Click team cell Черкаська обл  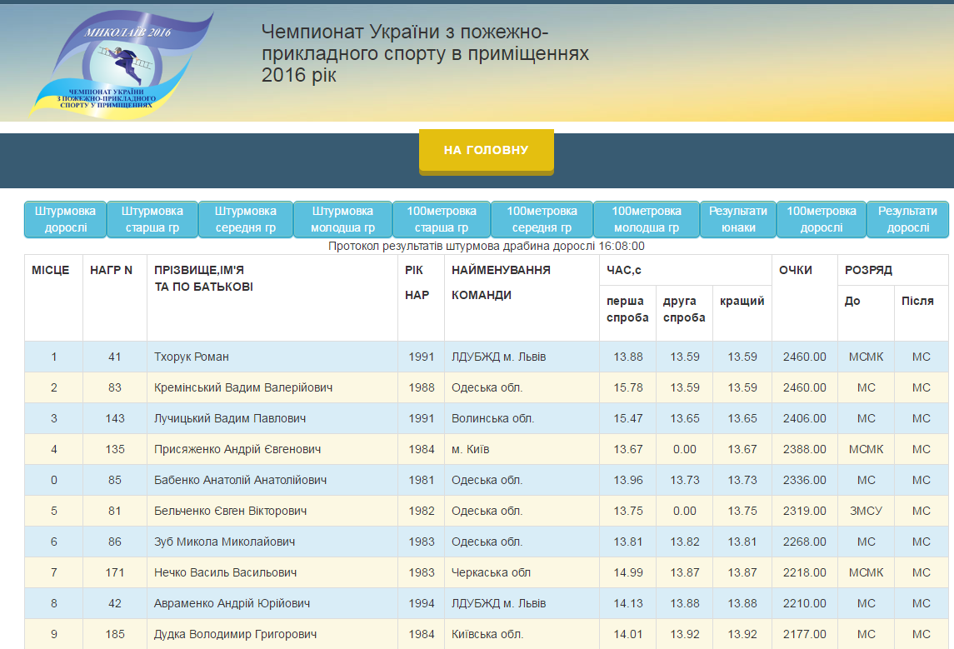491,573
